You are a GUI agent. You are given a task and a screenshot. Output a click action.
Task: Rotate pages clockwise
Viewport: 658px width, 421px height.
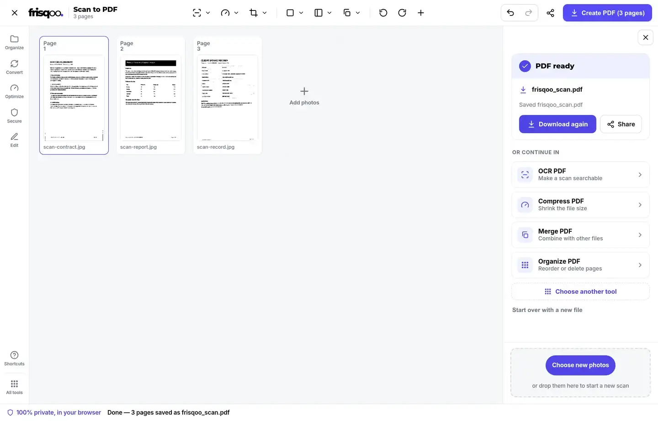(x=402, y=13)
